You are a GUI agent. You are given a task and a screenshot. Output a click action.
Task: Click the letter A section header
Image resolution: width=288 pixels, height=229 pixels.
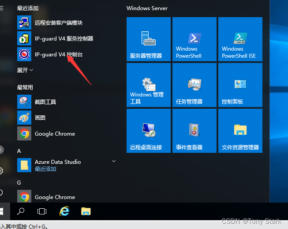[x=19, y=151]
